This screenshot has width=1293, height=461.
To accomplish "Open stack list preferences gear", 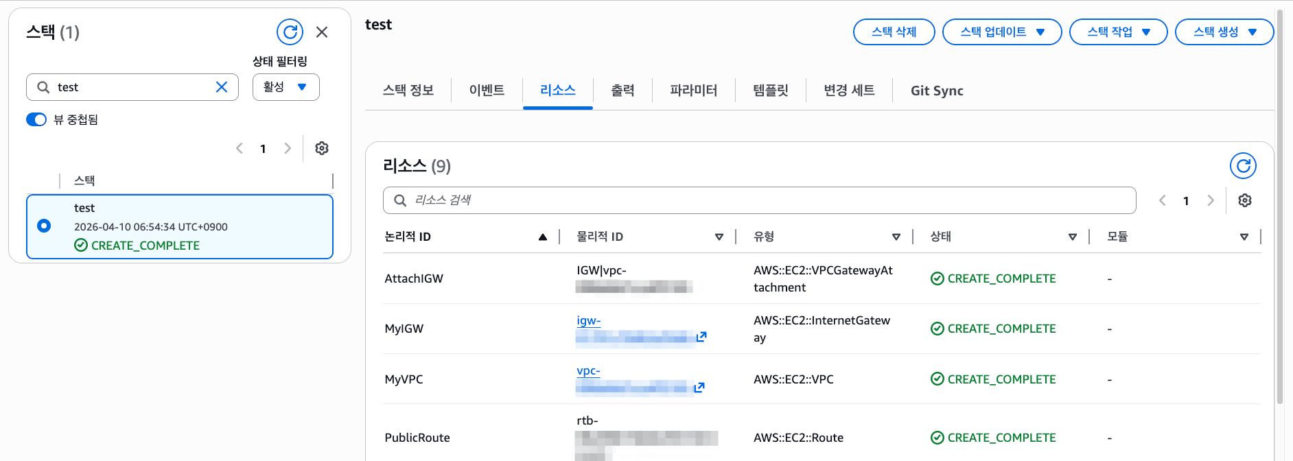I will tap(322, 148).
